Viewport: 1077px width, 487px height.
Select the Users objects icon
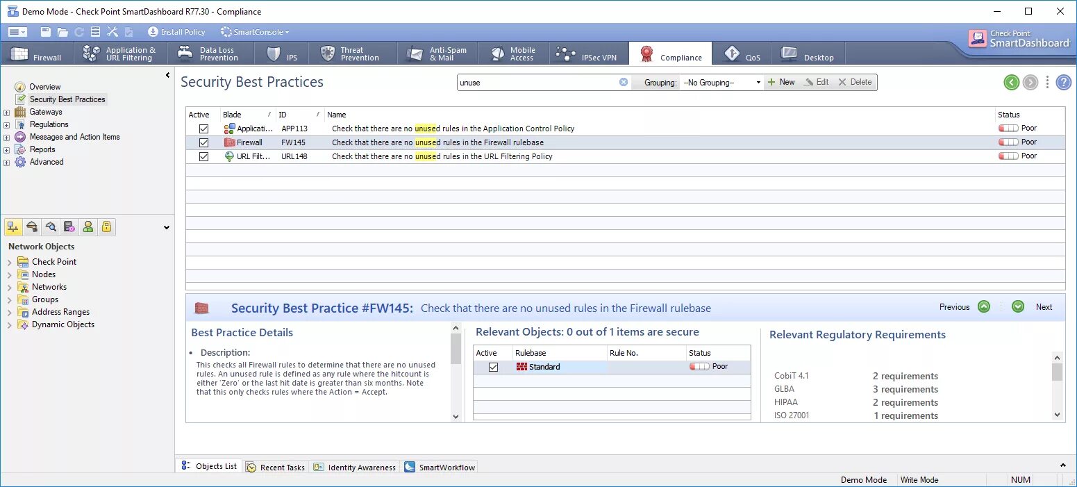click(87, 226)
